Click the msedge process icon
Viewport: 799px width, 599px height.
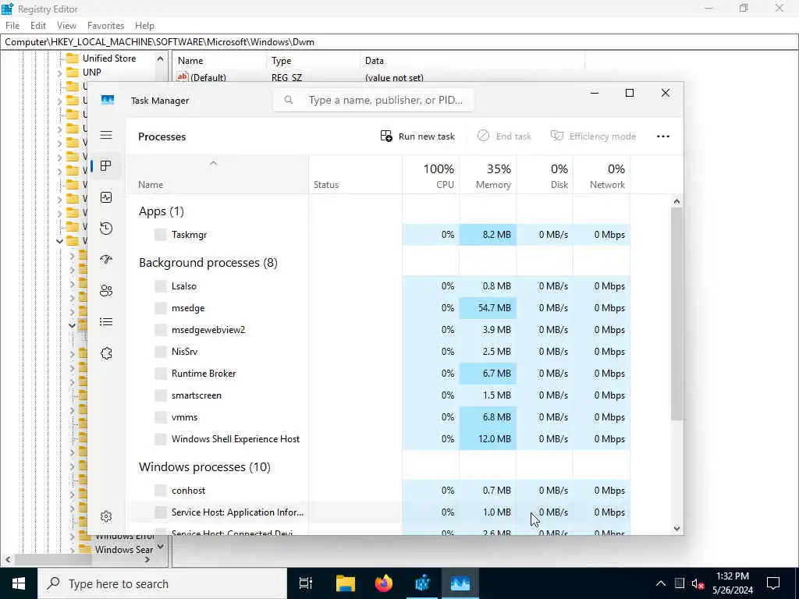pos(161,307)
